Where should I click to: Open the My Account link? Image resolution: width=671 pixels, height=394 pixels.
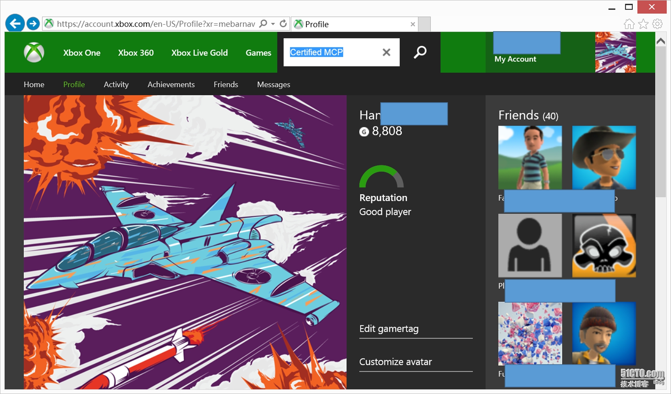click(515, 59)
